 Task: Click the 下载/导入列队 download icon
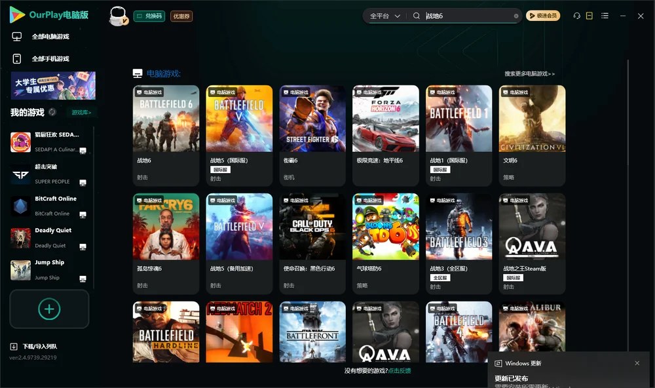(14, 346)
